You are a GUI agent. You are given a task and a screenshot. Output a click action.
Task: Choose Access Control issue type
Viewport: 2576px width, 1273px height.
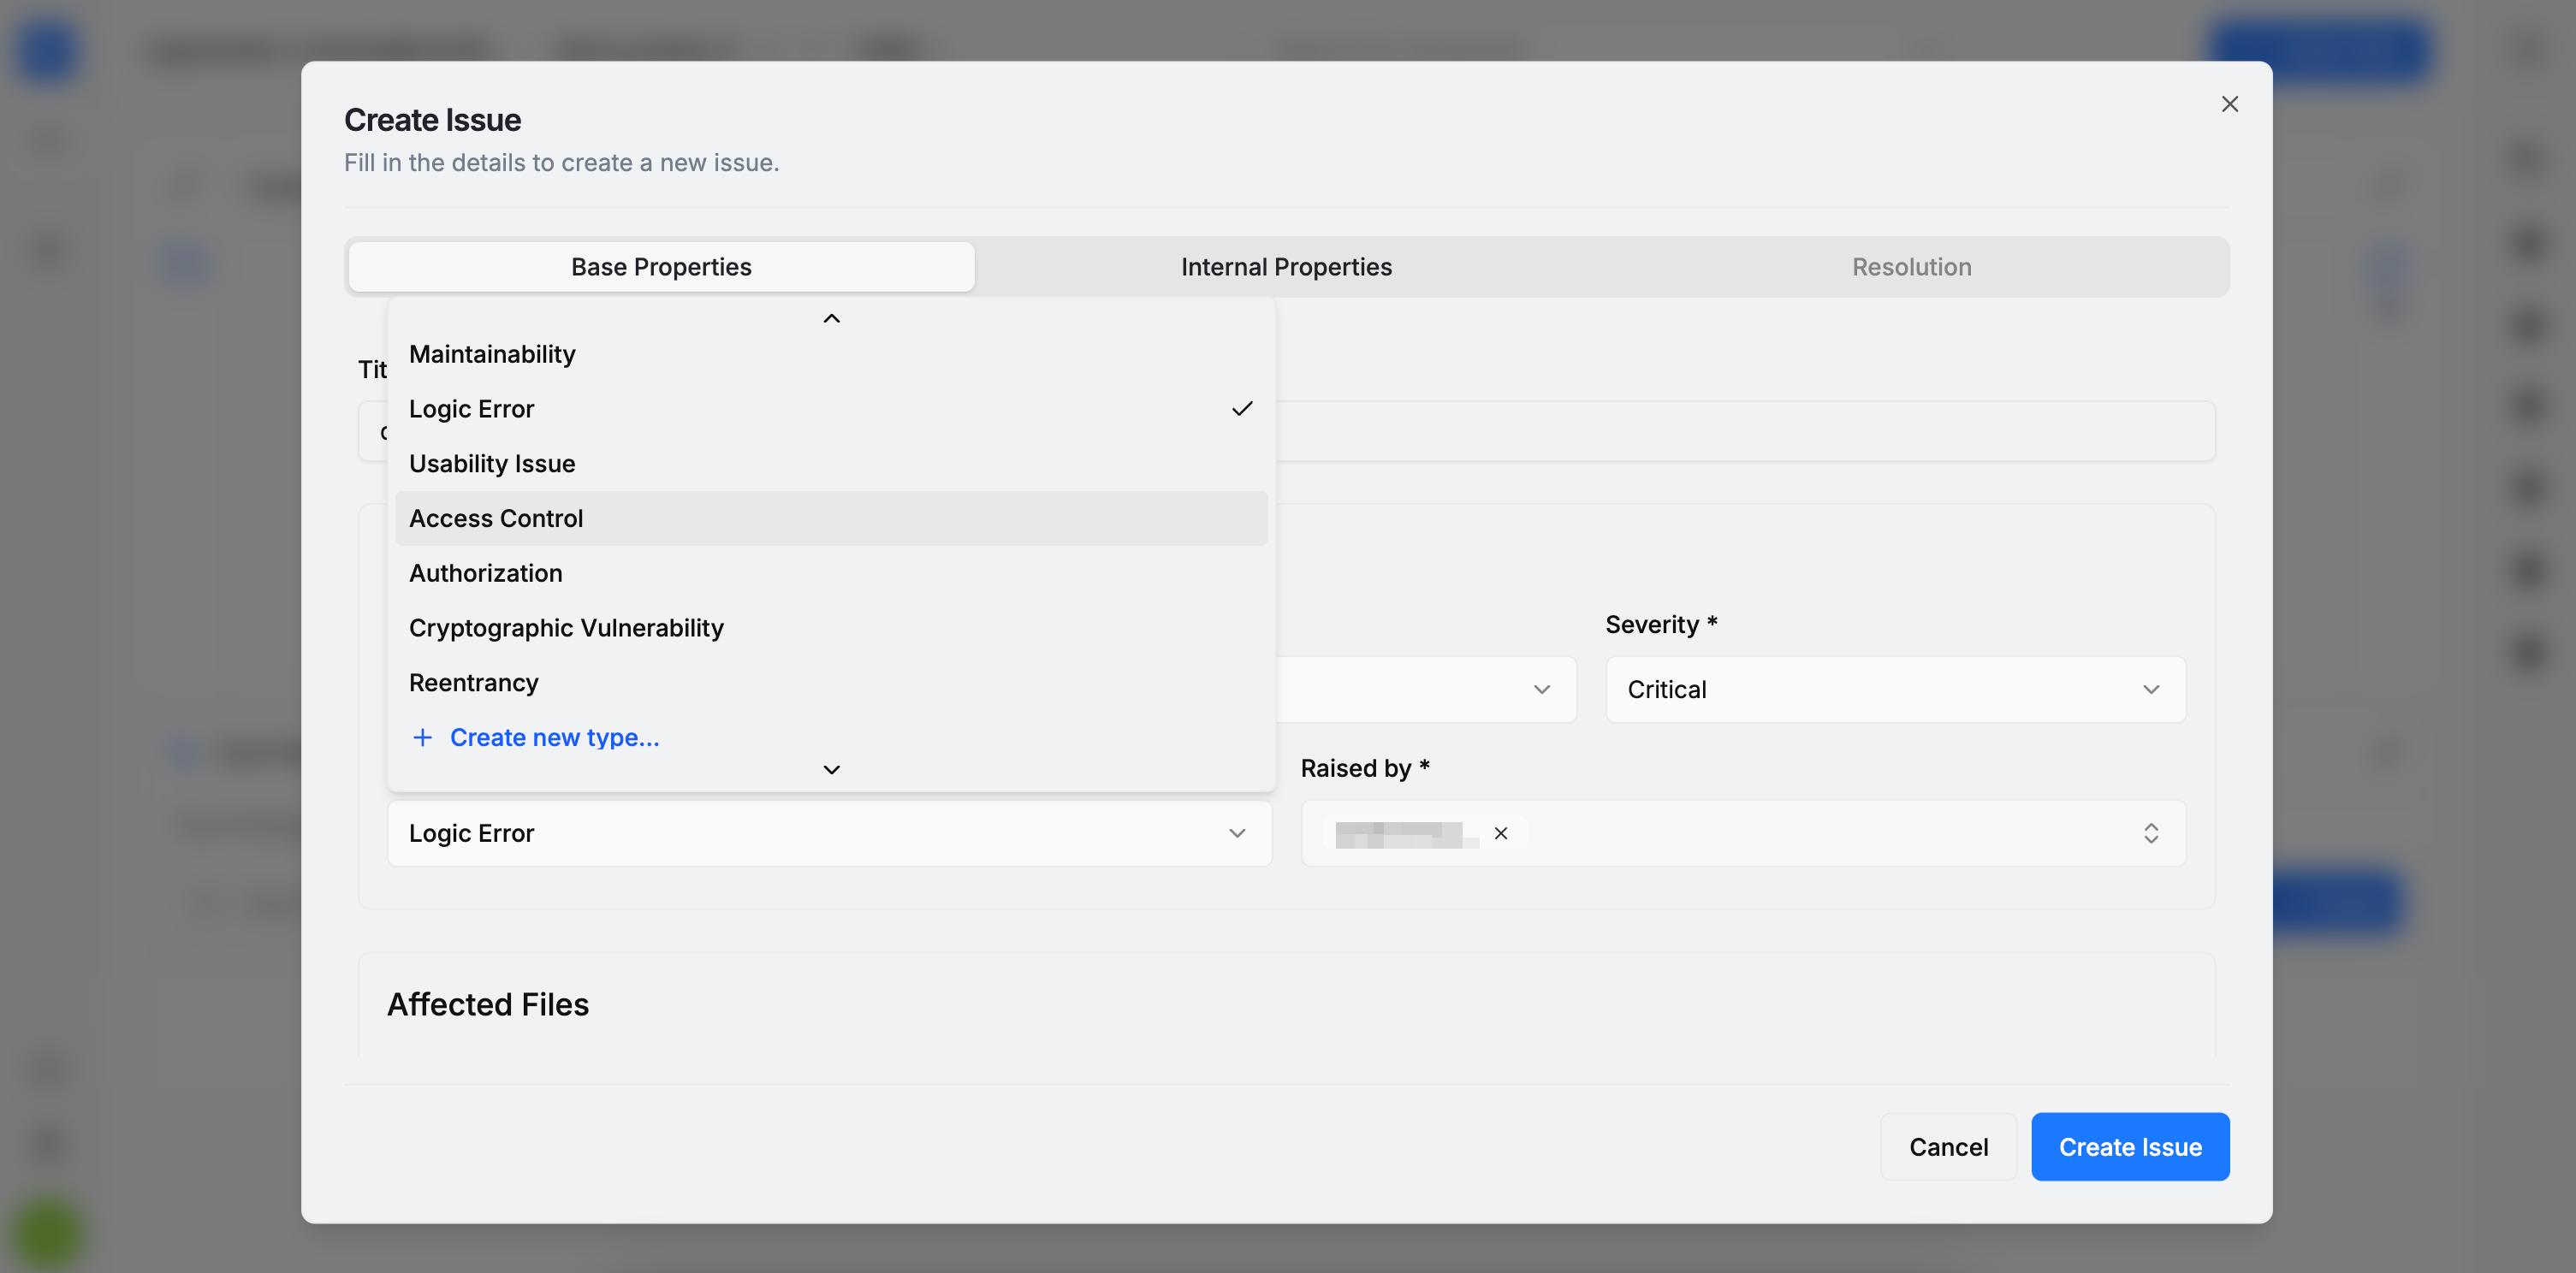tap(496, 518)
